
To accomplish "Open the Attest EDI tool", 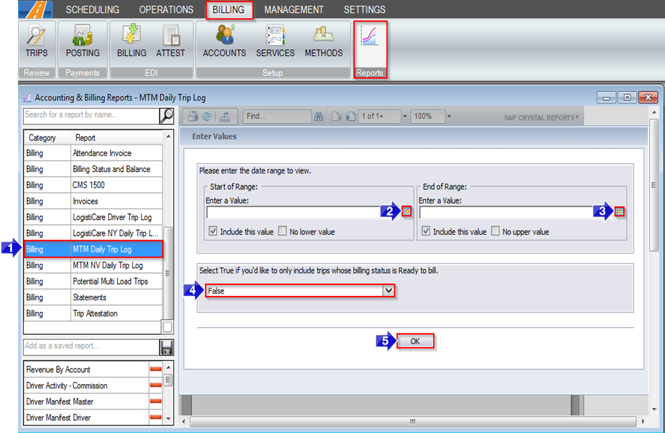I will pos(170,42).
